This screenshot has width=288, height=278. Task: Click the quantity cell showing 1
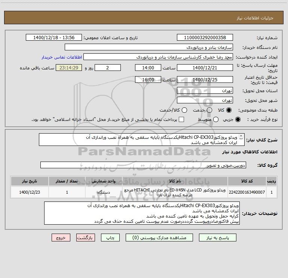pos(67,192)
